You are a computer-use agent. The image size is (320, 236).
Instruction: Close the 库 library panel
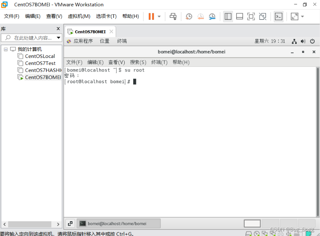(x=58, y=29)
